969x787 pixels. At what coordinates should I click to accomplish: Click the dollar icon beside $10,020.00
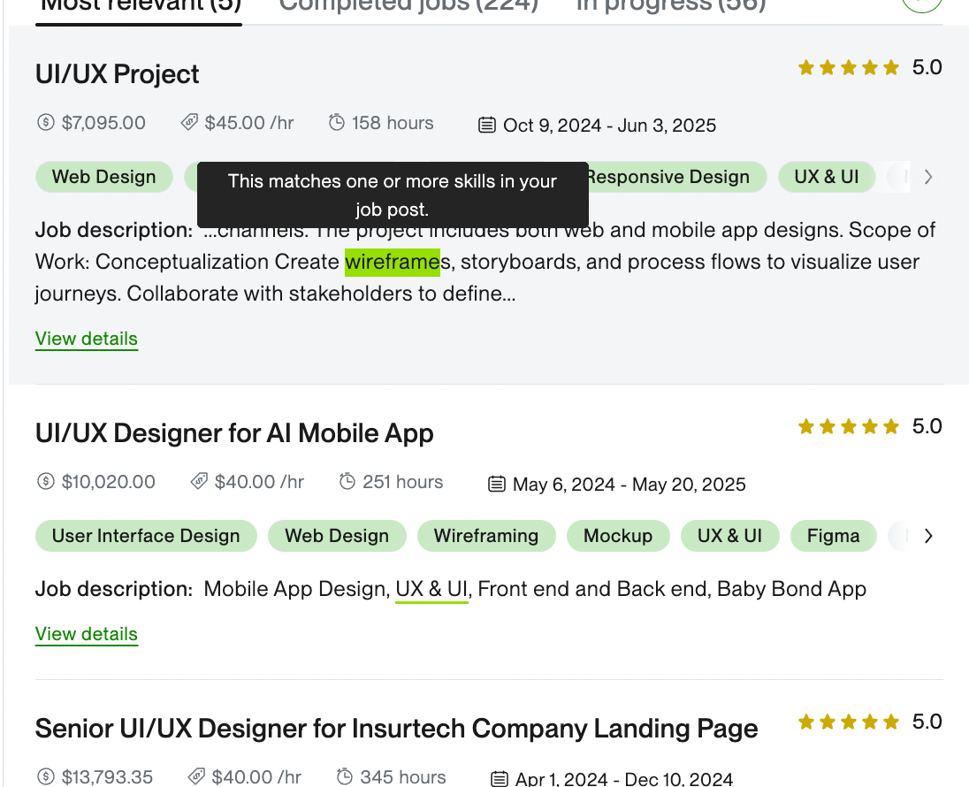(46, 482)
